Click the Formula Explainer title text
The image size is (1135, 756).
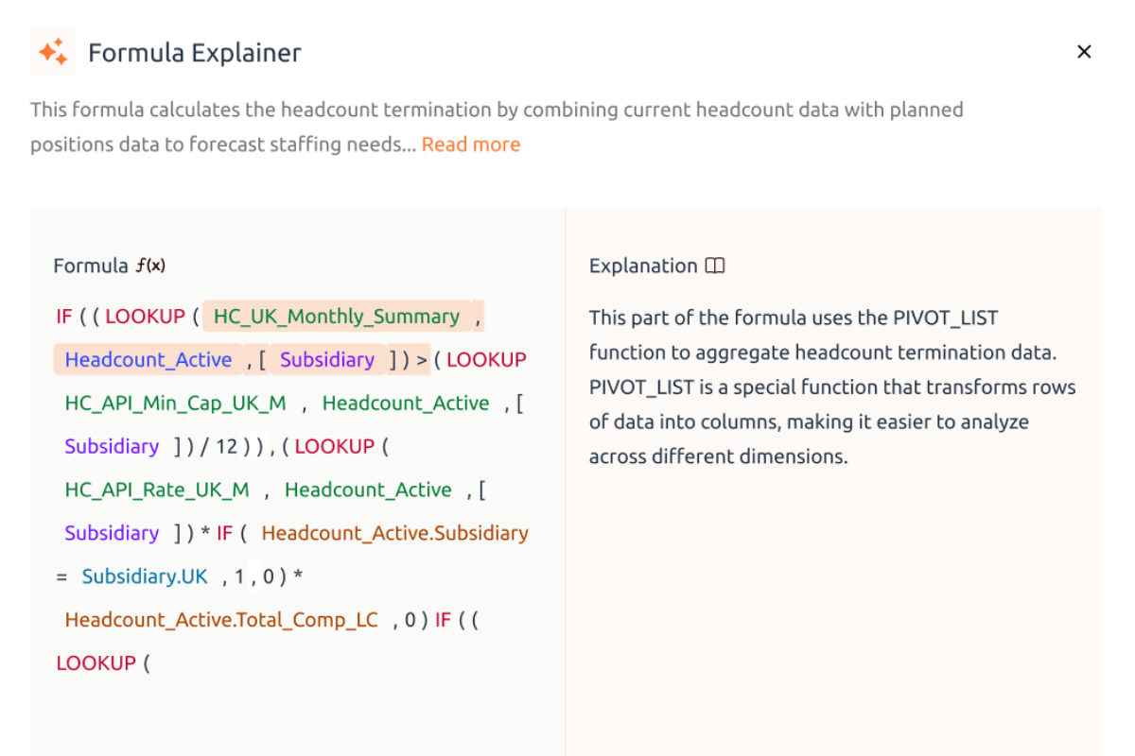coord(194,52)
